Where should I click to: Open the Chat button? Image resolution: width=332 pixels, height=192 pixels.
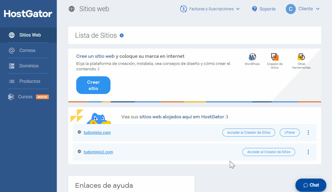point(311,185)
